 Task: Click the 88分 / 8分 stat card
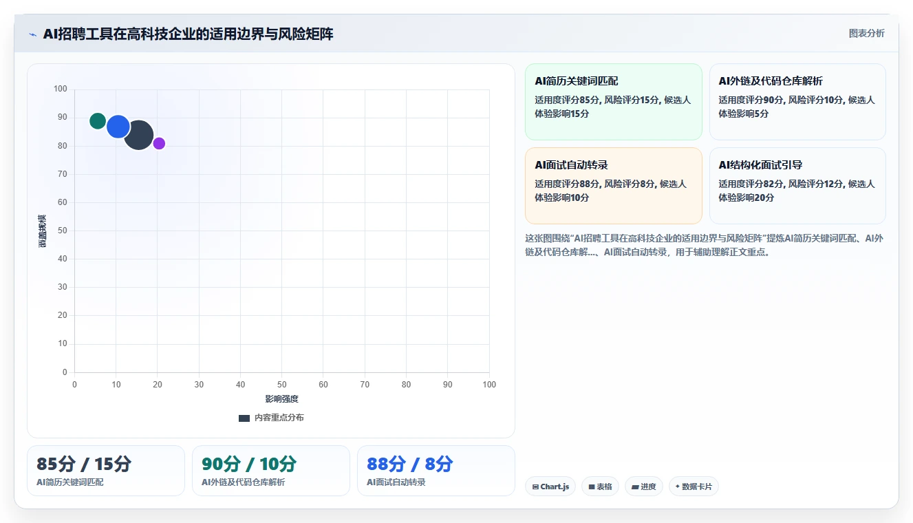pos(436,471)
